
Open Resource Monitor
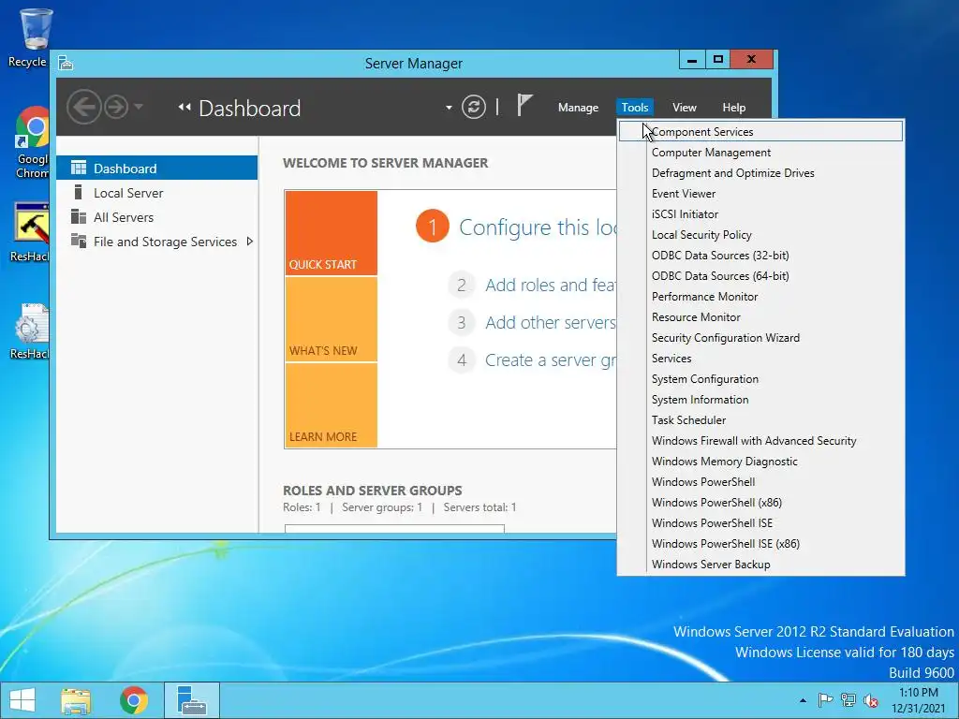(760, 316)
